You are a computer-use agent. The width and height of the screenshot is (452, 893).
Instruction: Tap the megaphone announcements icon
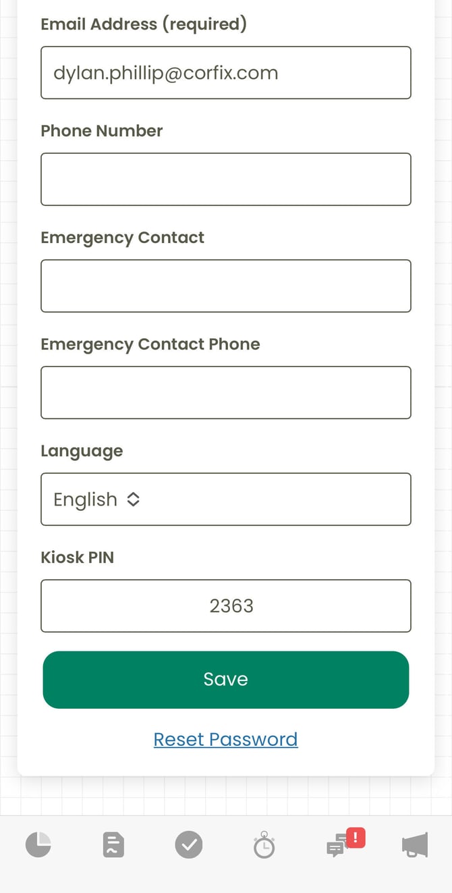pos(414,844)
